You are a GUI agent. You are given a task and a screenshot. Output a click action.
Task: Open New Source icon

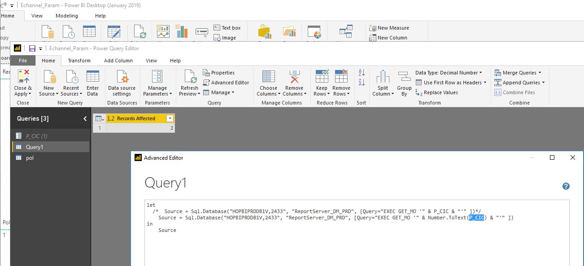pyautogui.click(x=48, y=76)
